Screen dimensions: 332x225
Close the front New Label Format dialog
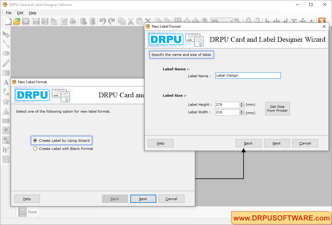[324, 26]
